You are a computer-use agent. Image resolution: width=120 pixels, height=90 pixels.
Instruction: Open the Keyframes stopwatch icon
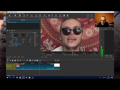[56, 15]
